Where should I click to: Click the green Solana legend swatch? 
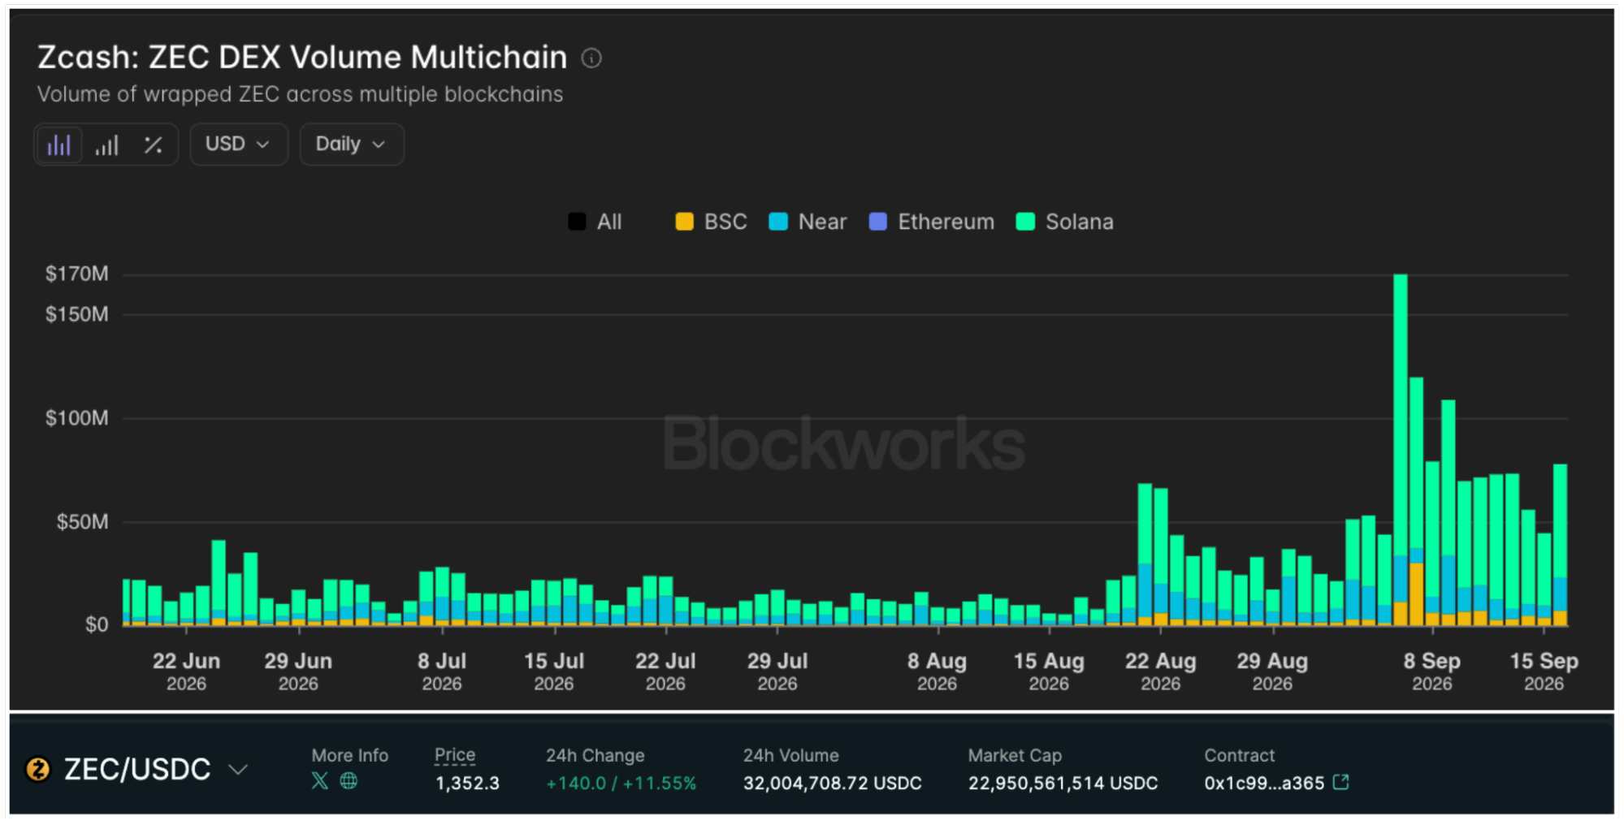pos(1026,222)
